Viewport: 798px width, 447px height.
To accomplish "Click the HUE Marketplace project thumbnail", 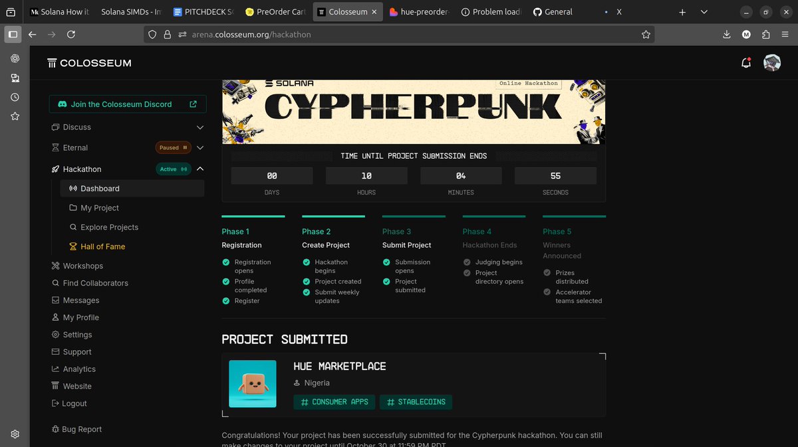I will (253, 384).
